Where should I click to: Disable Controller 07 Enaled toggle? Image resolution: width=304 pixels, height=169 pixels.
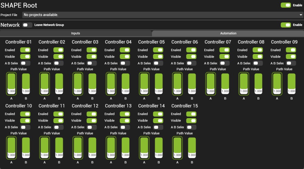(225, 50)
